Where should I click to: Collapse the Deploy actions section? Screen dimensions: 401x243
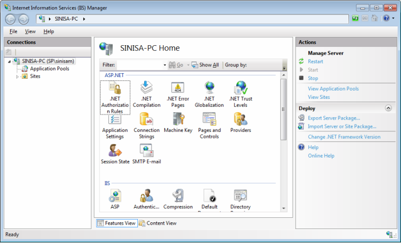(x=388, y=108)
